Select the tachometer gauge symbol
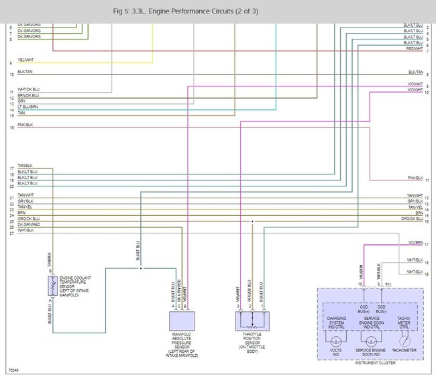This screenshot has width=436, height=379. coord(404,341)
